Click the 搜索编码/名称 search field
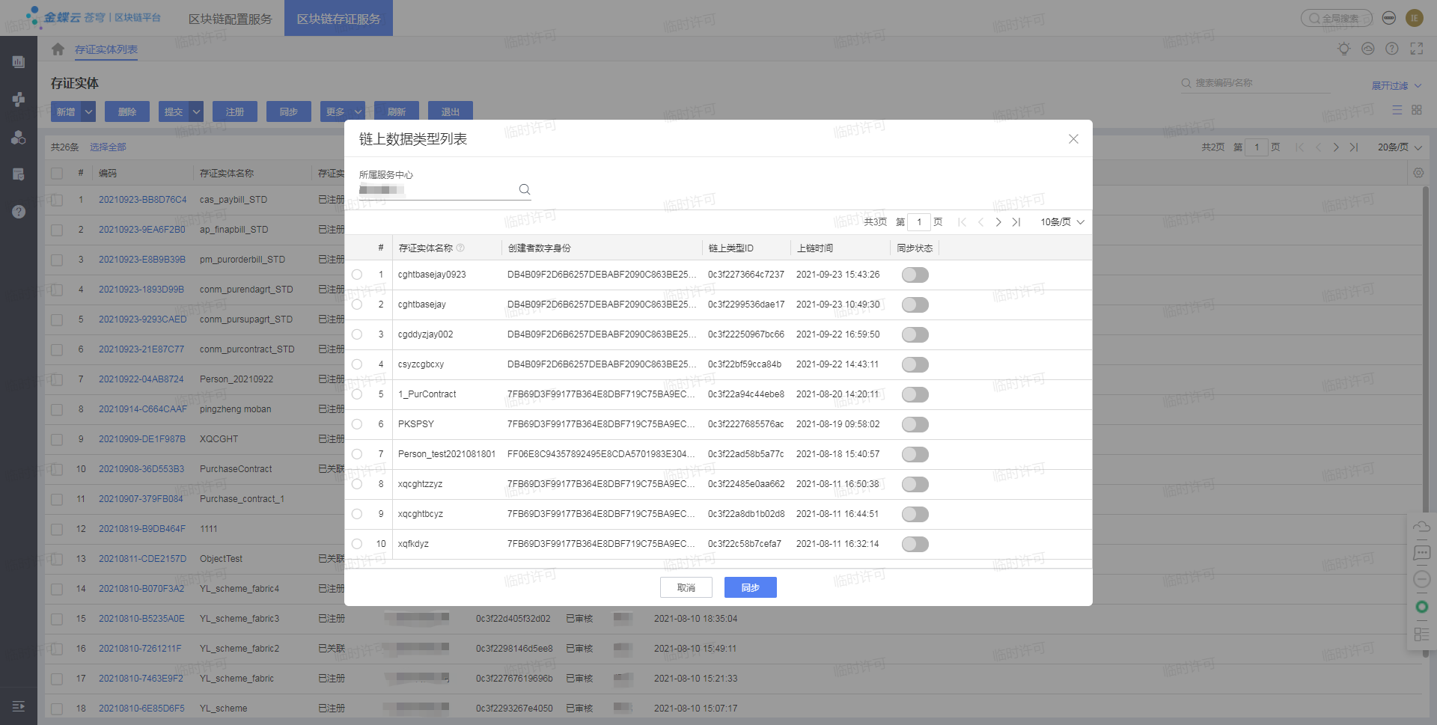This screenshot has height=725, width=1437. [x=1256, y=83]
